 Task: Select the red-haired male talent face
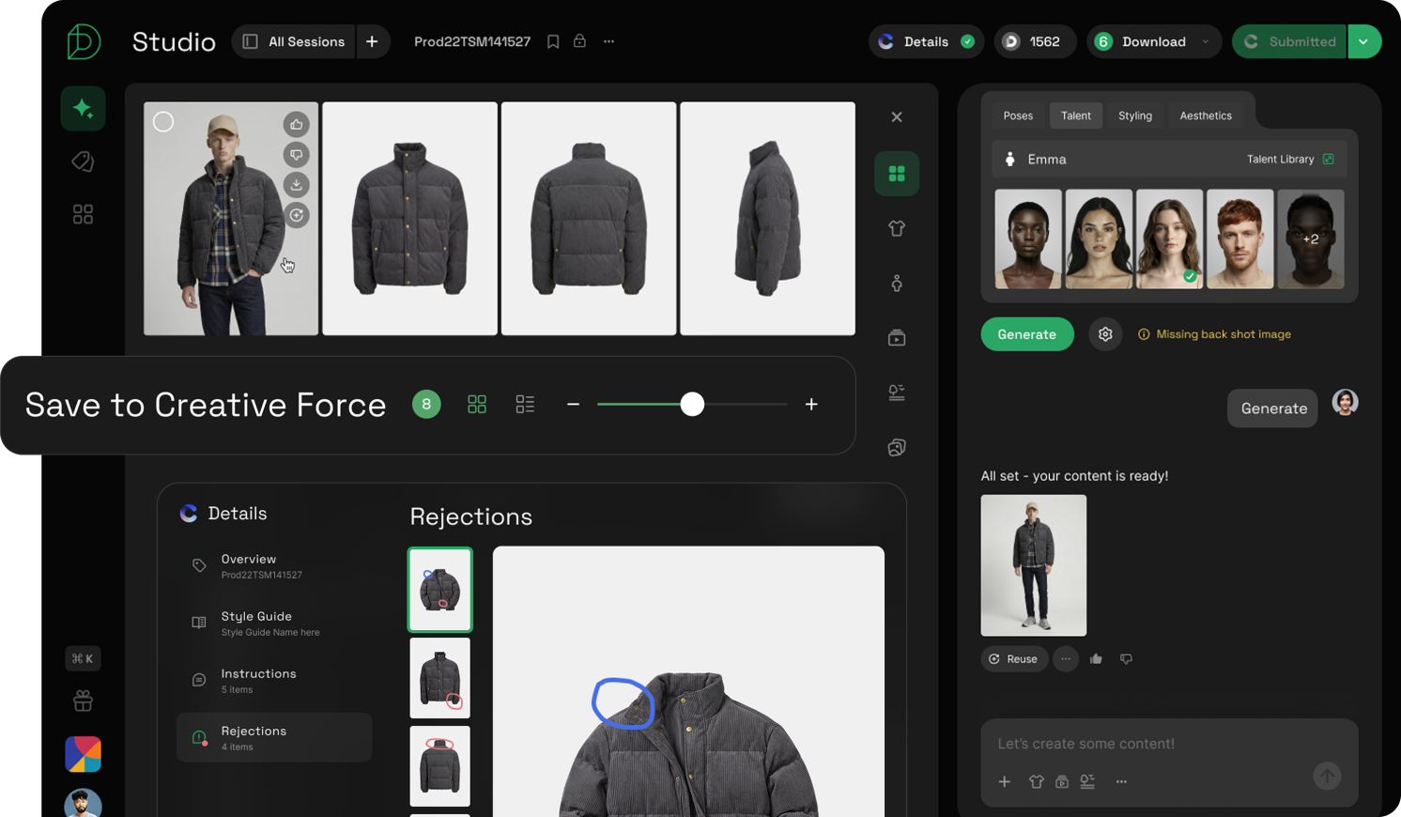(1240, 239)
